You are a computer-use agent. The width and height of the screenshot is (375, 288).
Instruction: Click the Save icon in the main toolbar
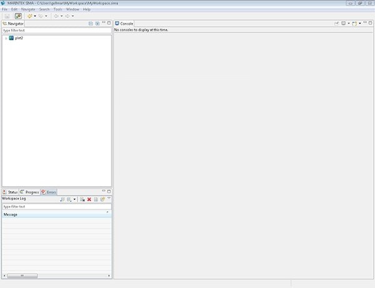[7, 16]
